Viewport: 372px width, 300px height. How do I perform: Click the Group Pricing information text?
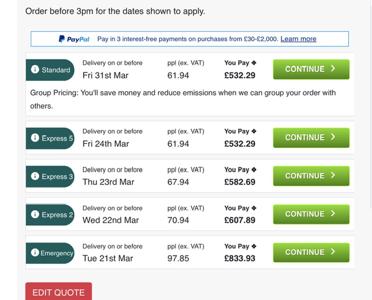point(183,99)
